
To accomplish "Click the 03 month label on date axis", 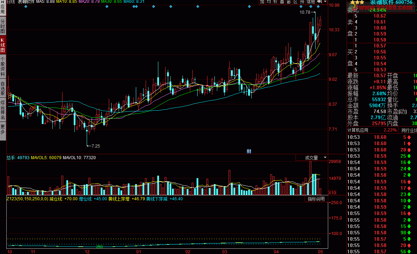I will [x=225, y=252].
